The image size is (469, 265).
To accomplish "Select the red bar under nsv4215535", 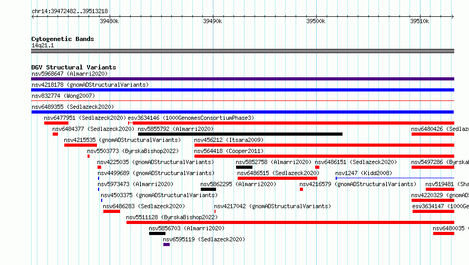I will tap(81, 145).
